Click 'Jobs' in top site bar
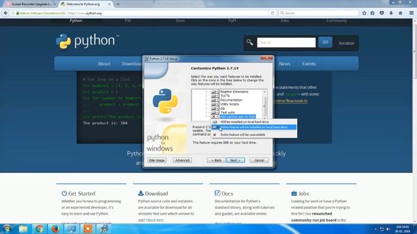 (x=284, y=21)
